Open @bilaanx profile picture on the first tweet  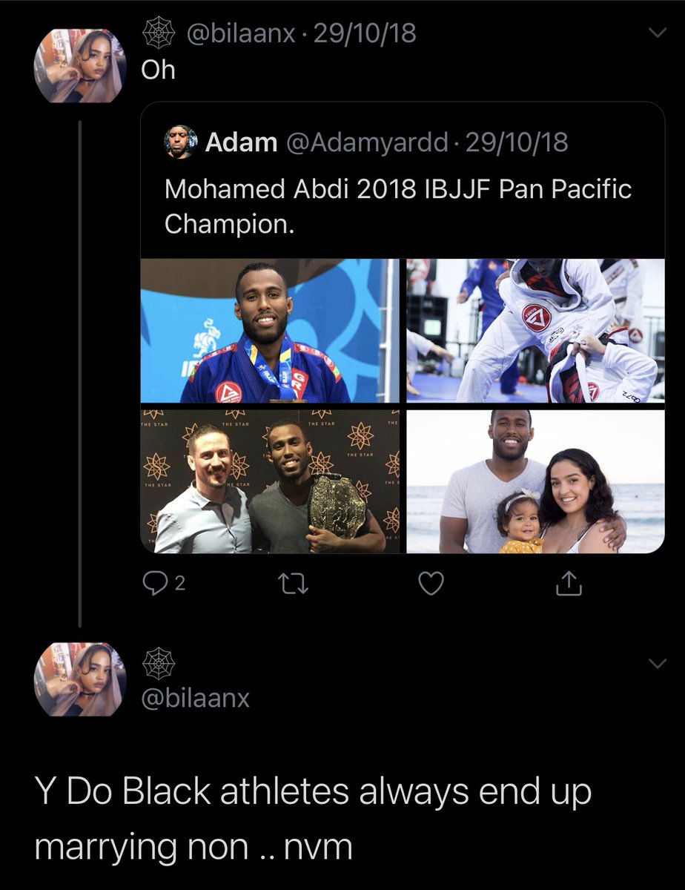pos(80,65)
